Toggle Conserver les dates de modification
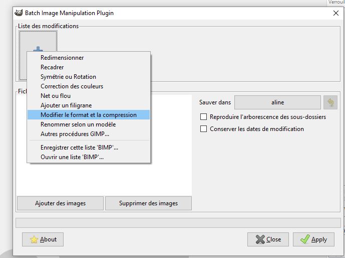345x258 pixels. click(x=203, y=129)
